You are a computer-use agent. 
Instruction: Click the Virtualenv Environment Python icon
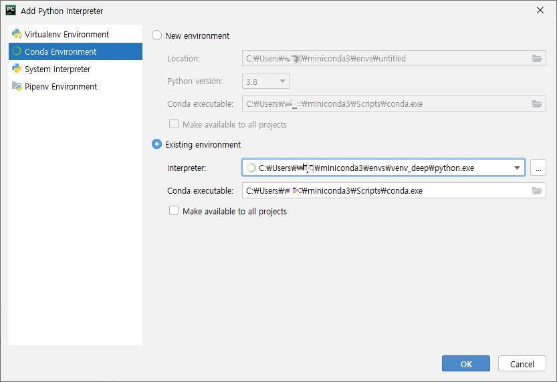point(17,34)
